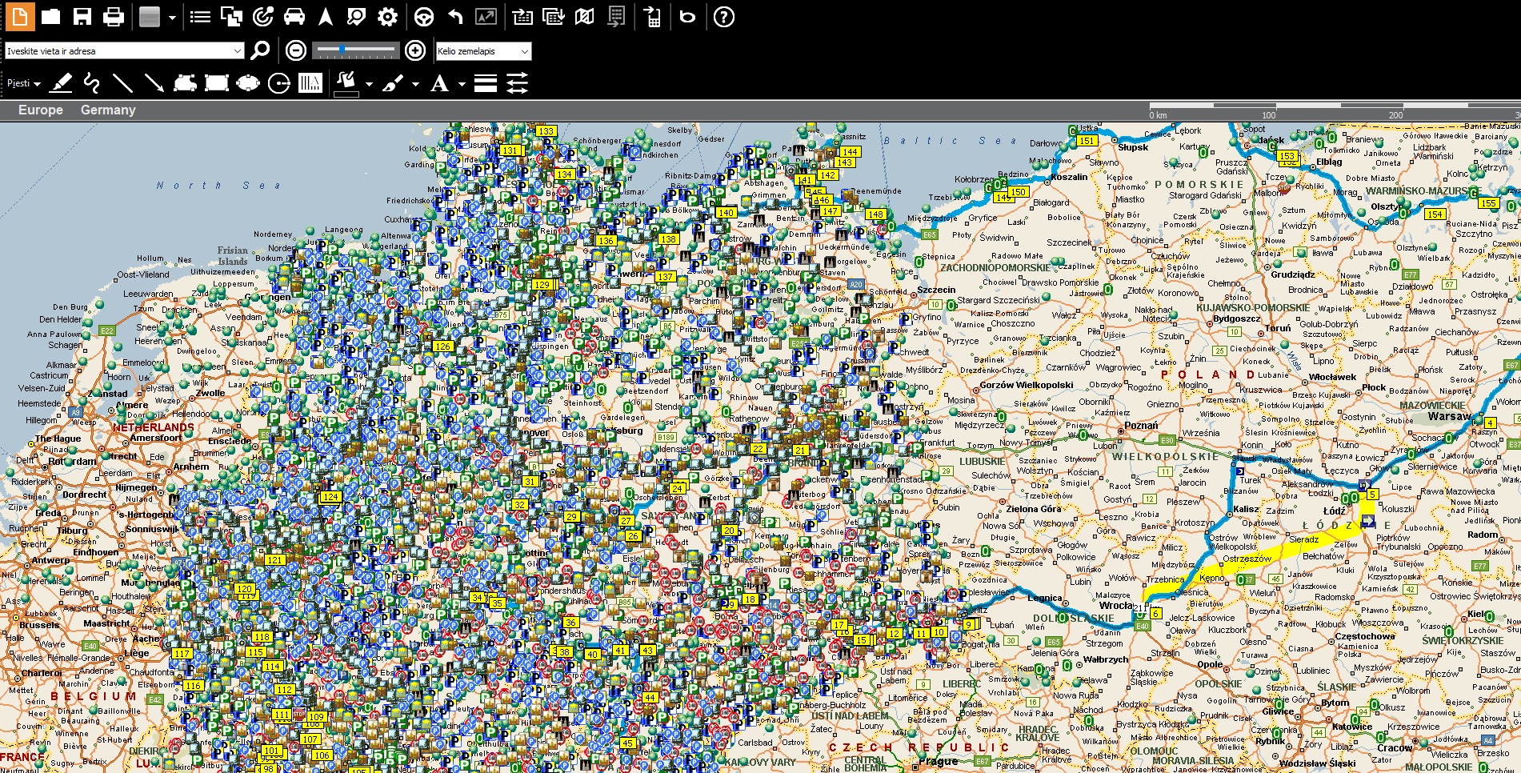This screenshot has width=1521, height=773.
Task: Select the freeform scribble tool
Action: click(91, 83)
